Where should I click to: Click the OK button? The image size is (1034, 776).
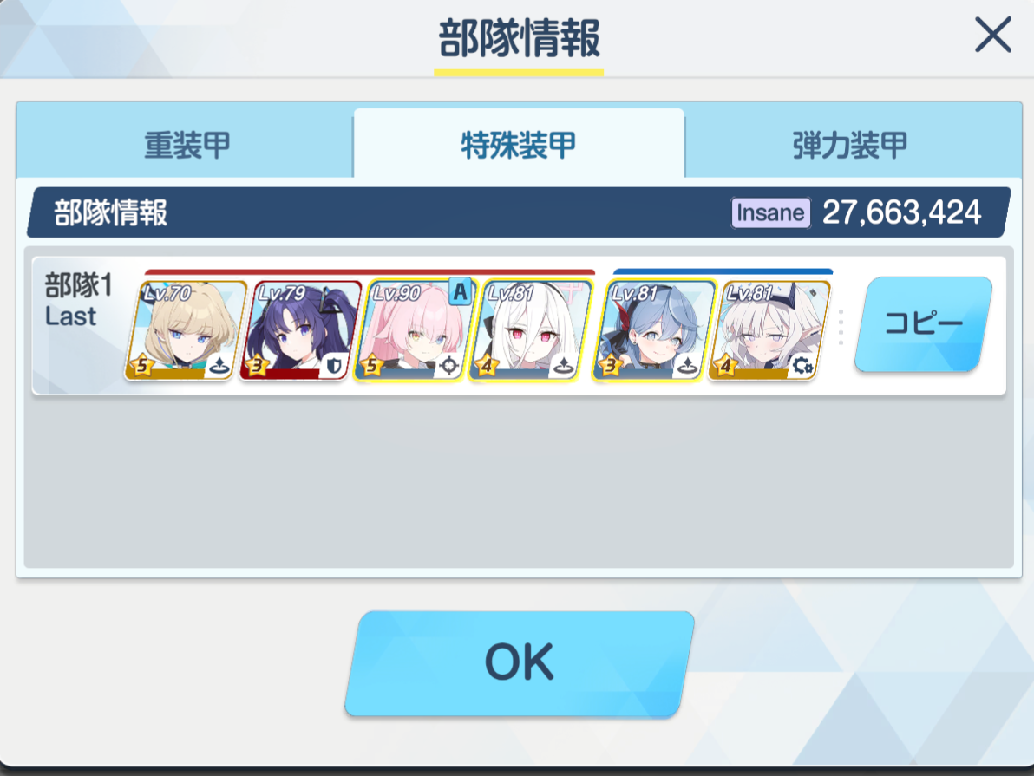(x=520, y=663)
